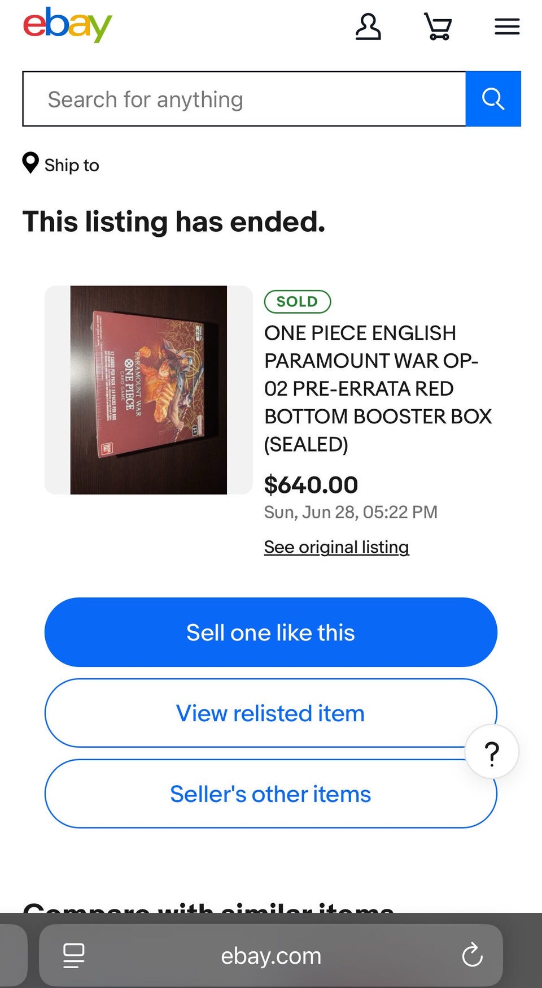
Task: Open the shopping cart
Action: [x=438, y=27]
